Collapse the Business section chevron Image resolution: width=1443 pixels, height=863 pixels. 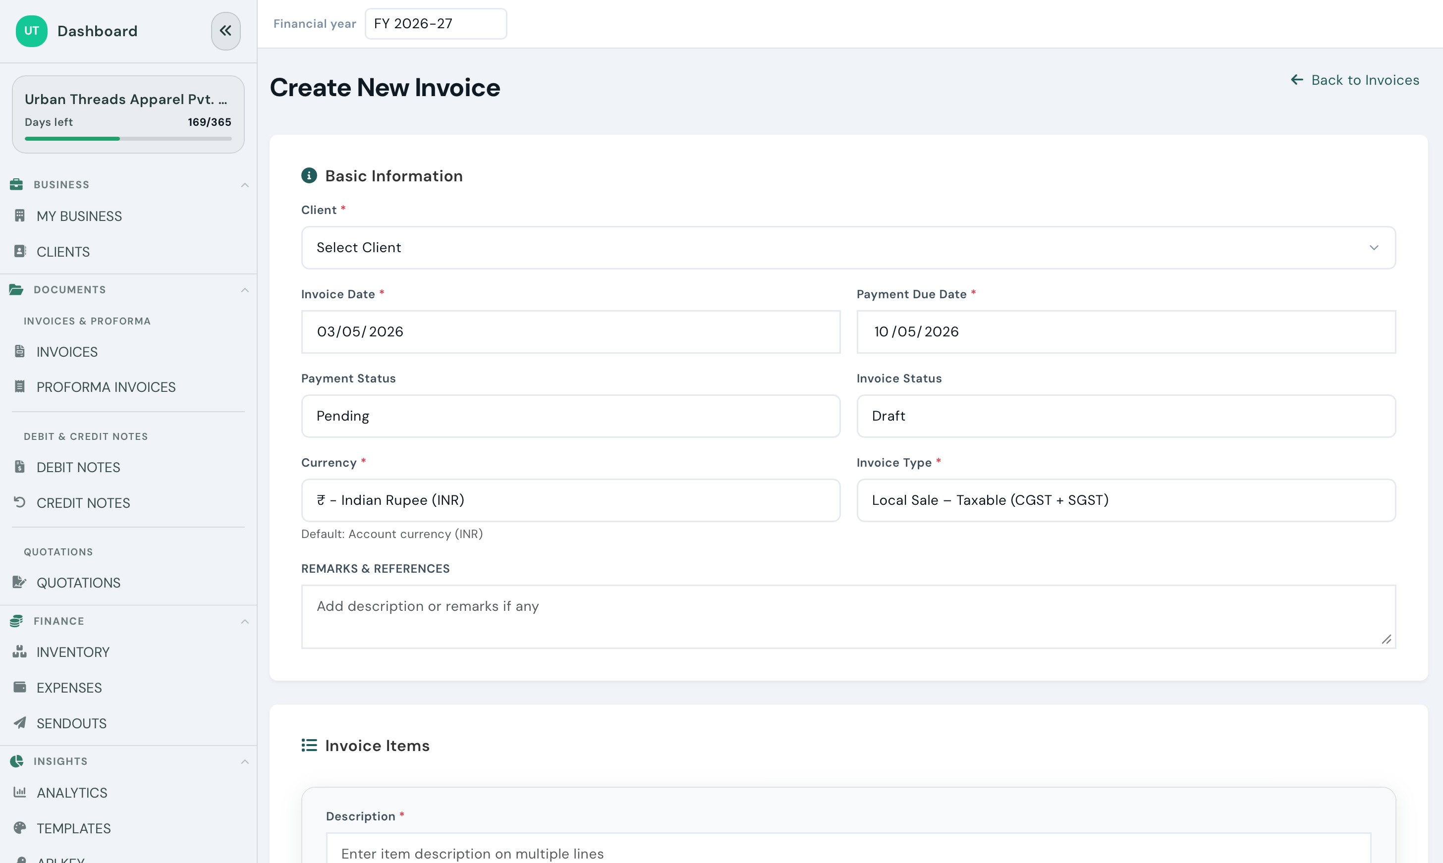click(x=245, y=185)
